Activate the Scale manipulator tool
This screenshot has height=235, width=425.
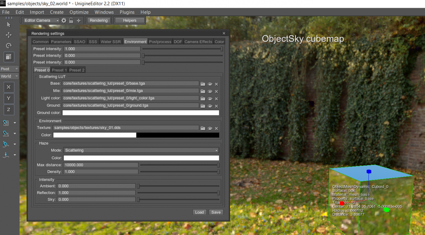(9, 57)
